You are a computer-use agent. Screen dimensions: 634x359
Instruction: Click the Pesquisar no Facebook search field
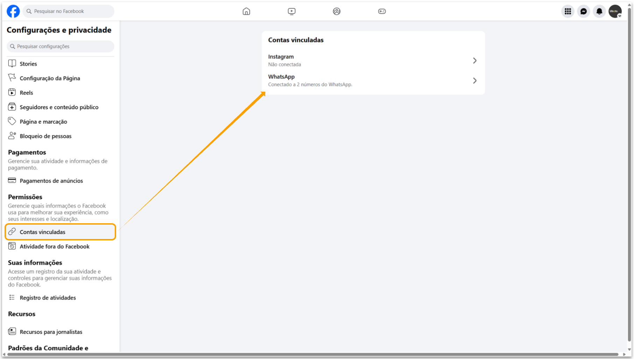click(x=69, y=11)
